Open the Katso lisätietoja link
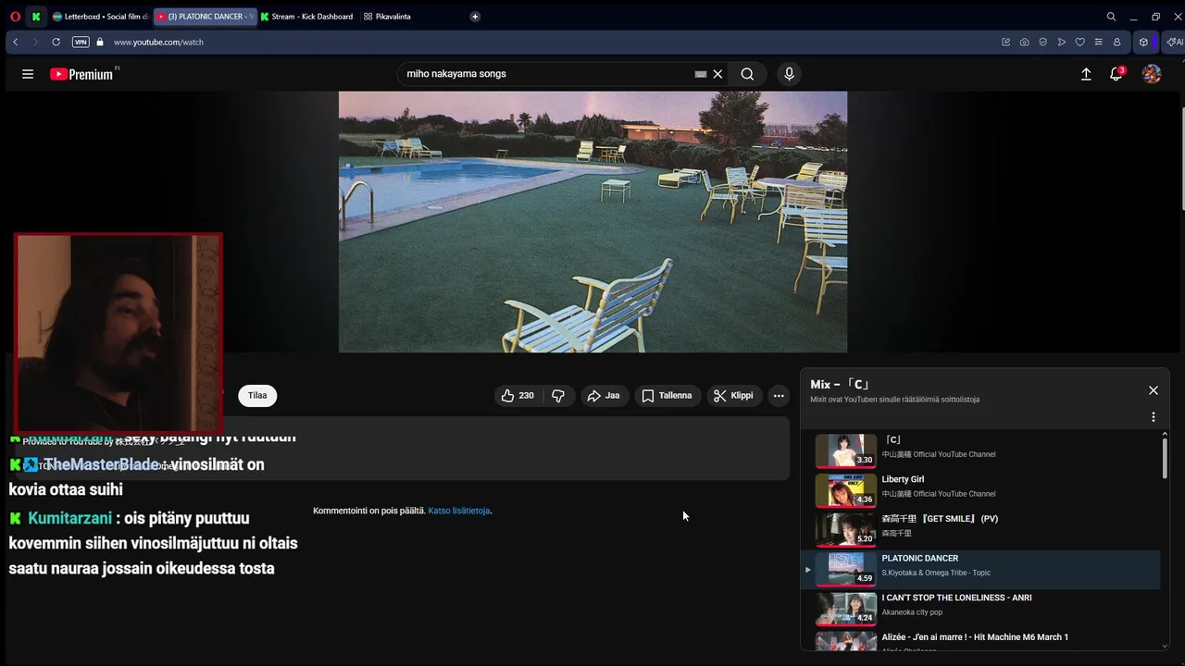This screenshot has width=1185, height=666. pos(458,511)
